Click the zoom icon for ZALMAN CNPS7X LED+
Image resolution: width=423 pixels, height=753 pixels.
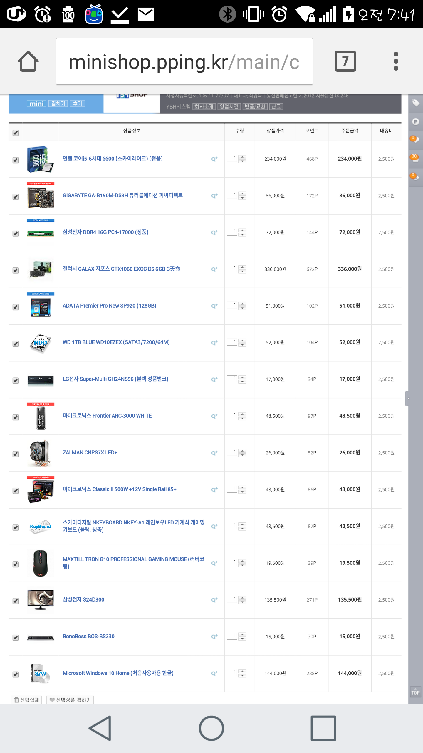coord(214,453)
